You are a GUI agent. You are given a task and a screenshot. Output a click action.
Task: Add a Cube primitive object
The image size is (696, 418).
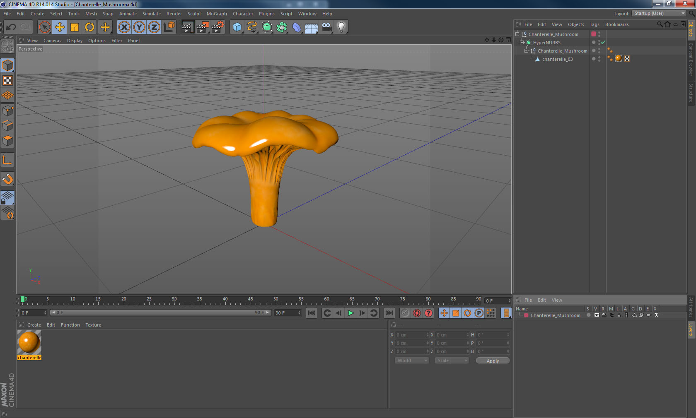[x=237, y=27]
